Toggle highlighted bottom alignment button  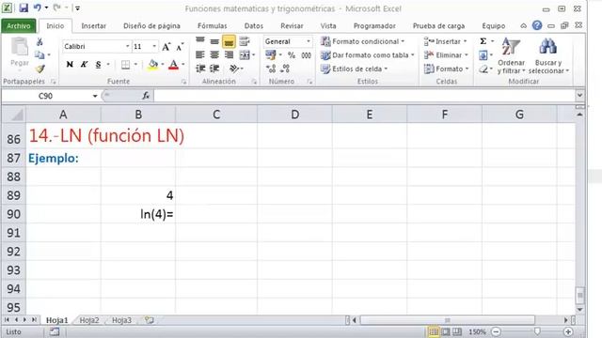pos(229,41)
